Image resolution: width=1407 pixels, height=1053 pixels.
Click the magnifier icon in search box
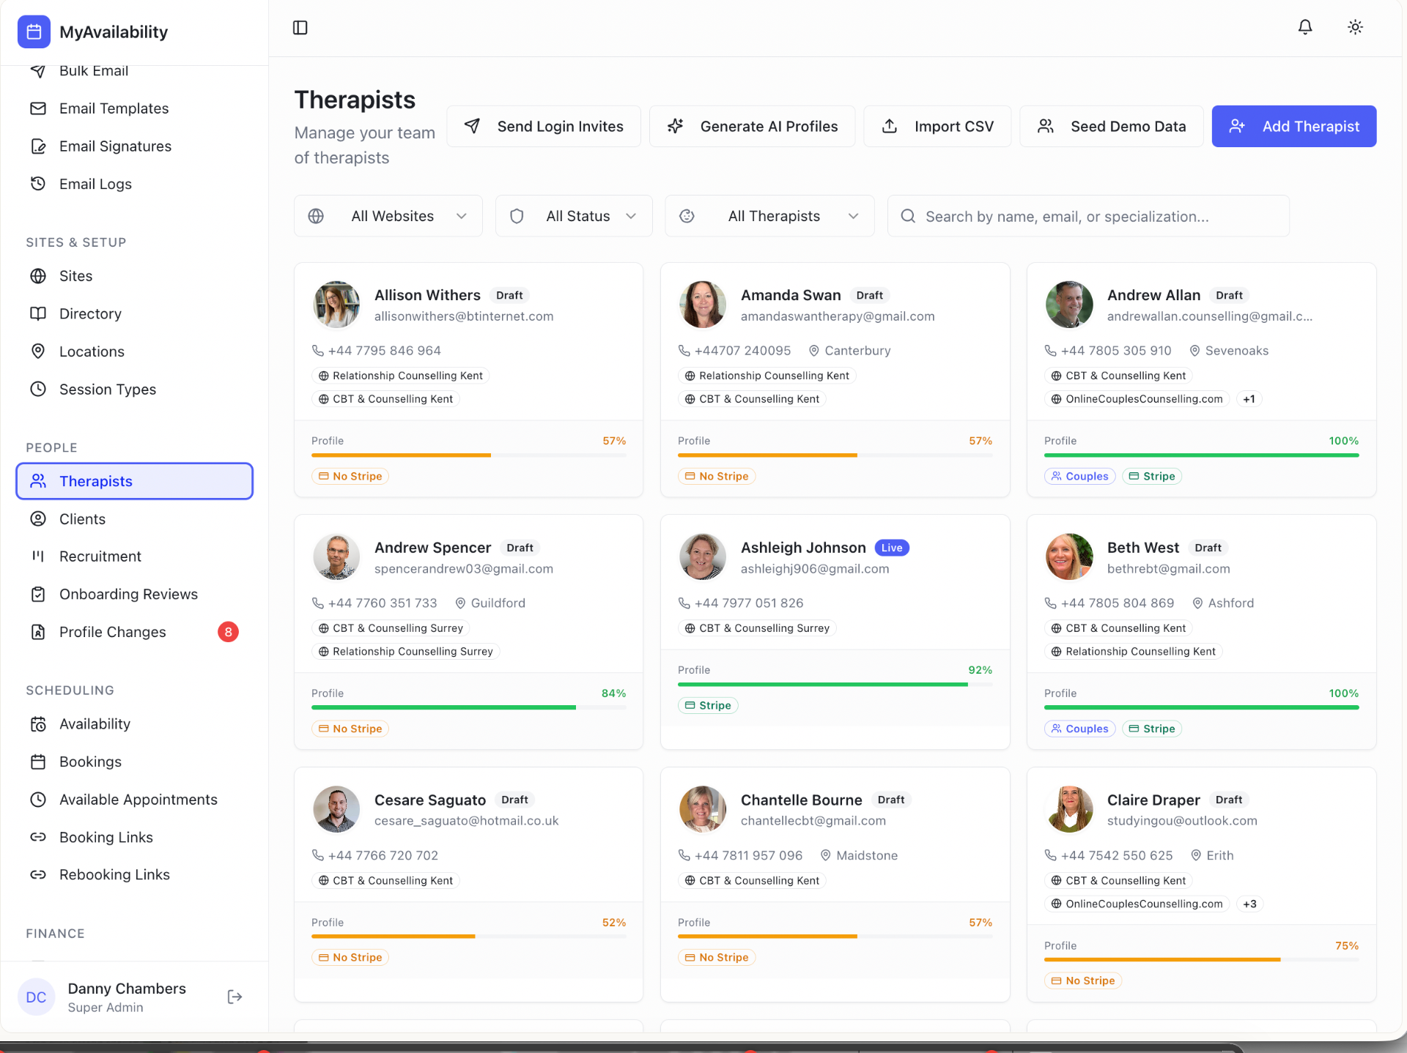tap(908, 216)
